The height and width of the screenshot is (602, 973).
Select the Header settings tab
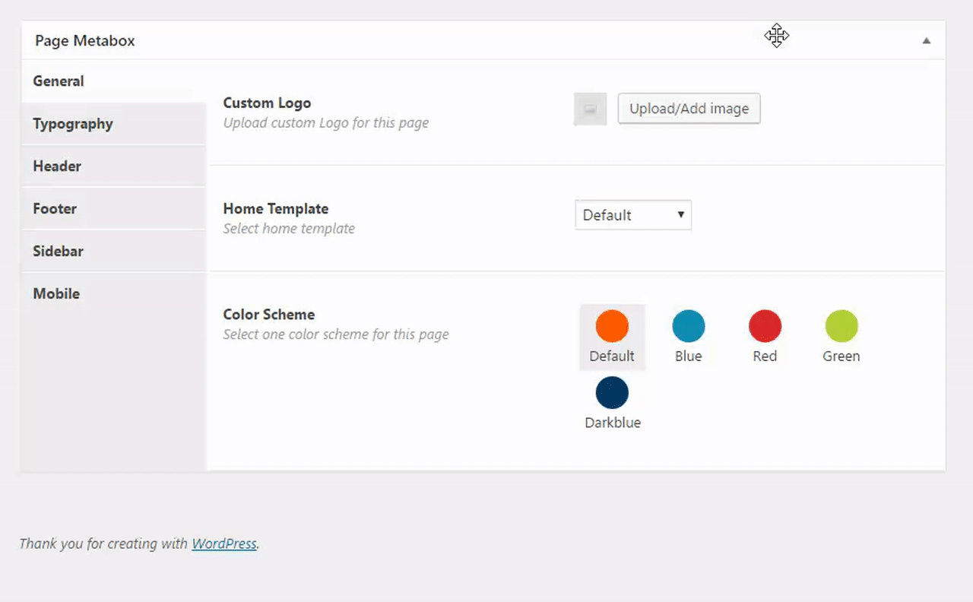[x=57, y=166]
